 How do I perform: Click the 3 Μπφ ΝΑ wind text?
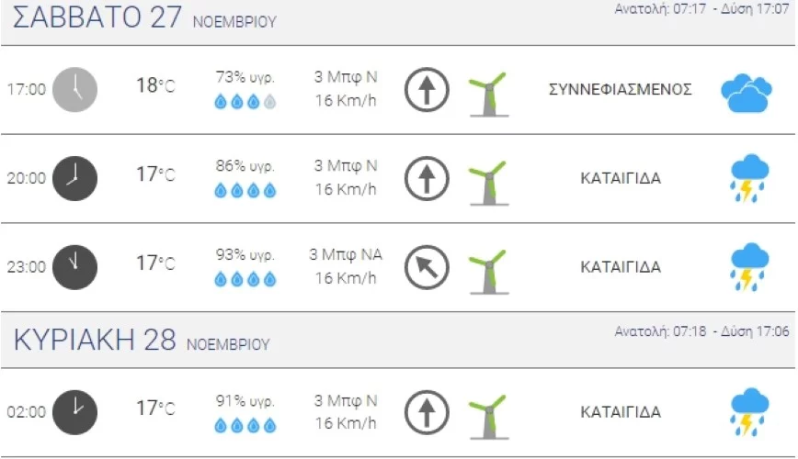tap(346, 254)
